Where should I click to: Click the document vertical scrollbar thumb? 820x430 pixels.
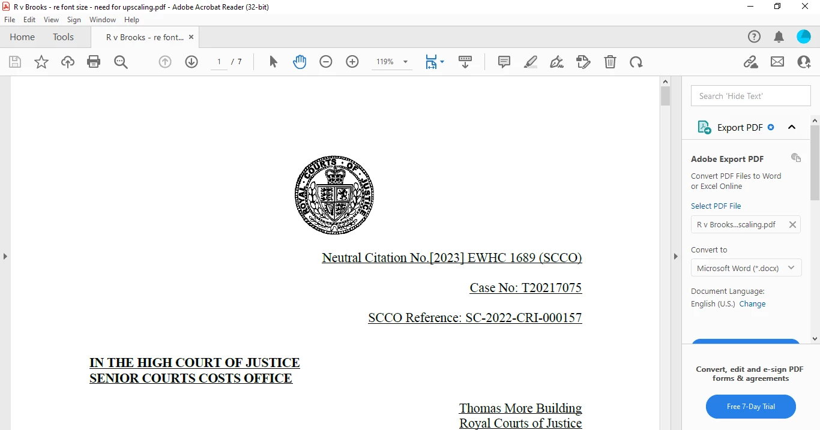point(665,96)
